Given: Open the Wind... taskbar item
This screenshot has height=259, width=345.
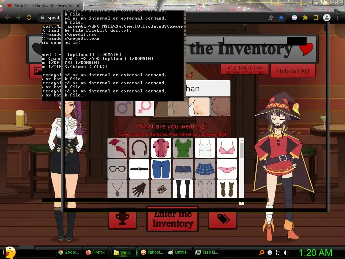Looking at the screenshot, I should coord(123,252).
